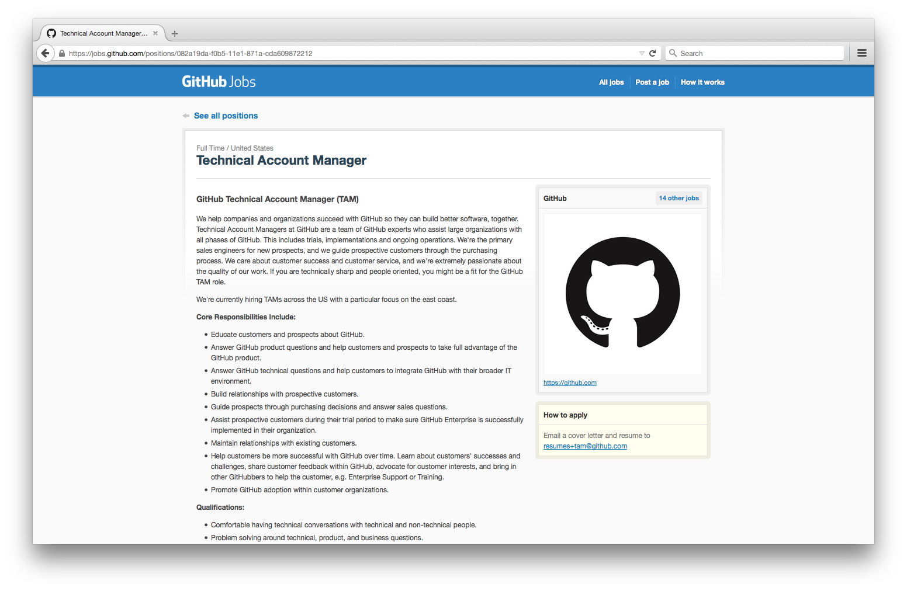Click the How to apply box heading
Image resolution: width=907 pixels, height=591 pixels.
[565, 415]
